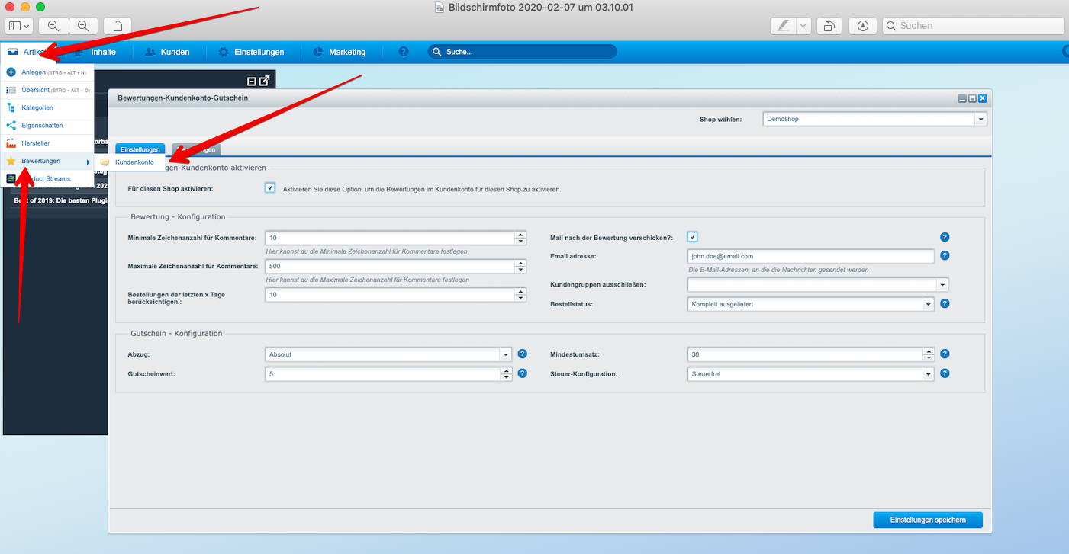Screen dimensions: 1069x554
Task: Rotate the image with the rotate icon
Action: pos(829,25)
